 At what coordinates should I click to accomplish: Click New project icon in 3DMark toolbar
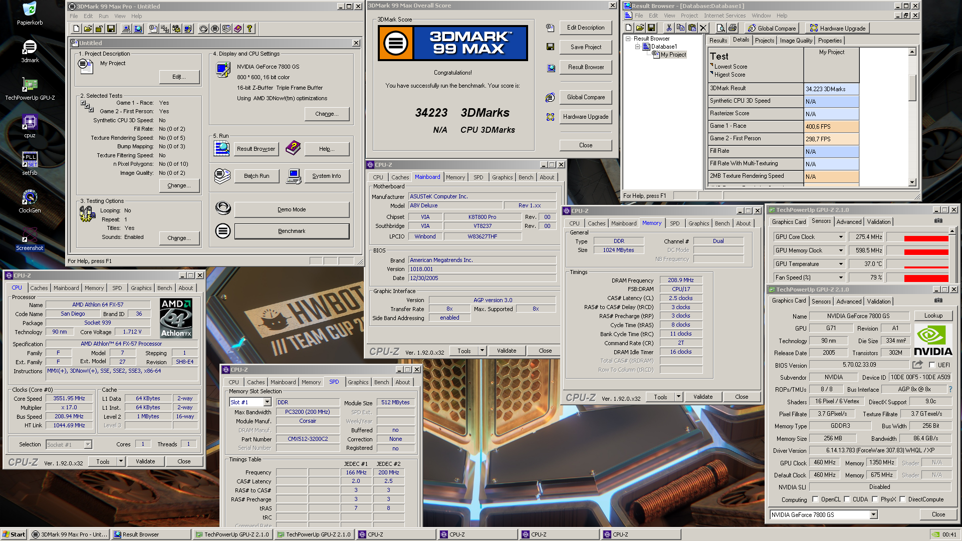tap(76, 29)
